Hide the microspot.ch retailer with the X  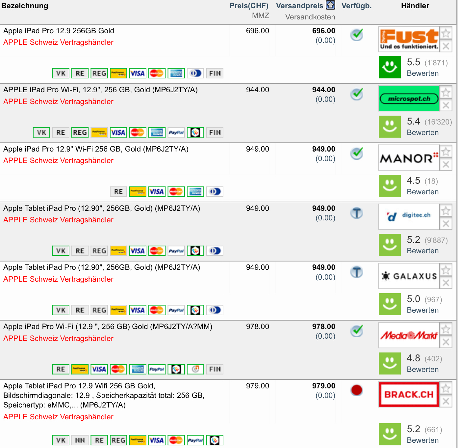[446, 105]
